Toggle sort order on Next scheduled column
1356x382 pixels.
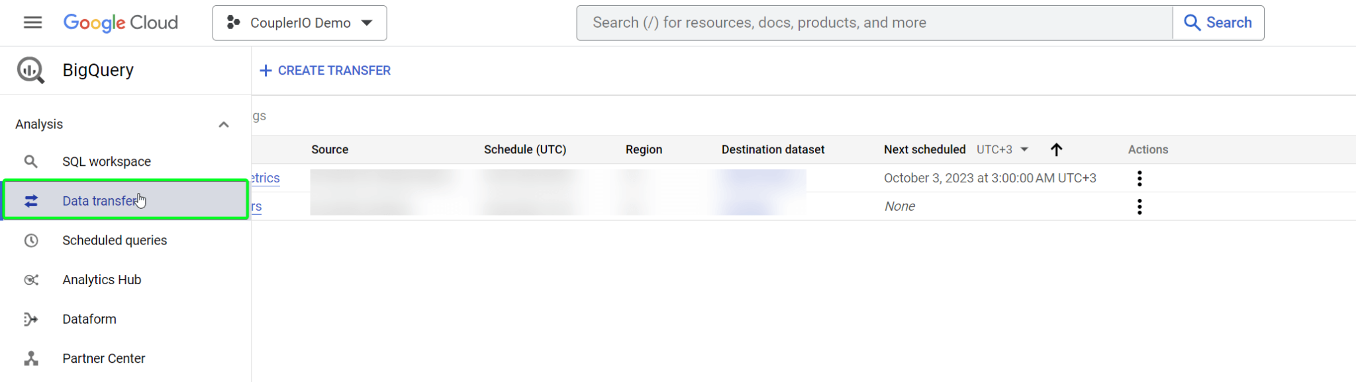point(1056,149)
